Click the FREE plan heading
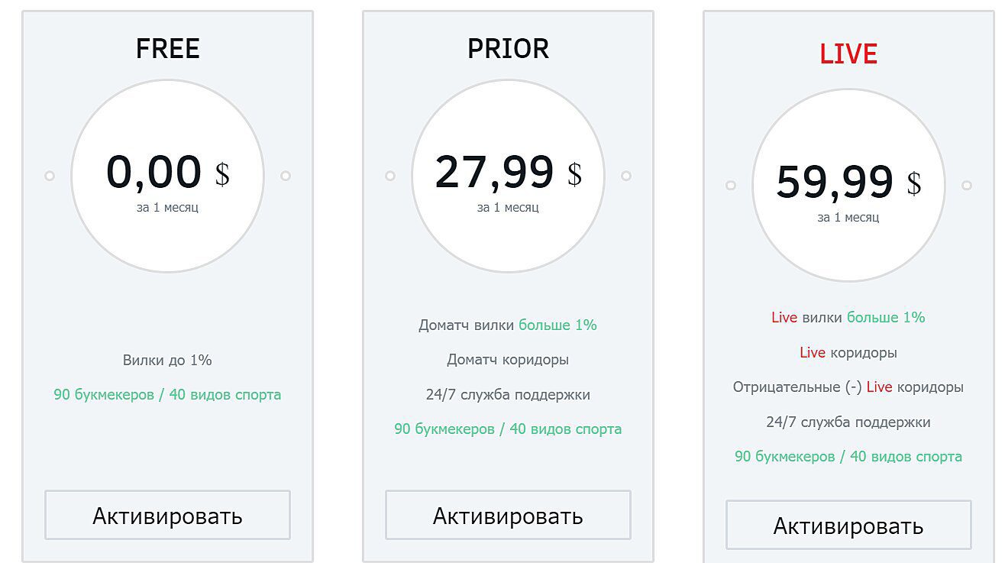 (167, 49)
